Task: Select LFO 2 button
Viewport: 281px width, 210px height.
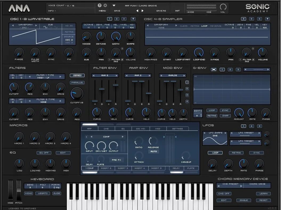Action: tap(251, 126)
